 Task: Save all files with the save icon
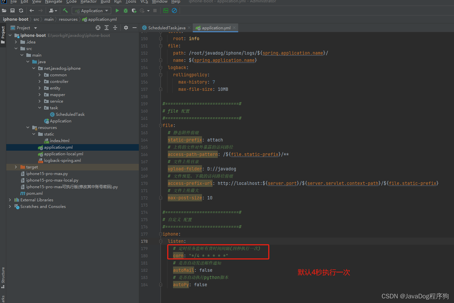click(x=13, y=10)
